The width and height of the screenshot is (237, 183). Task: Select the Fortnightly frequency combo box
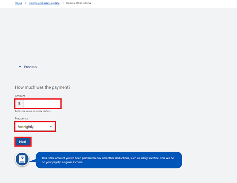pos(35,126)
